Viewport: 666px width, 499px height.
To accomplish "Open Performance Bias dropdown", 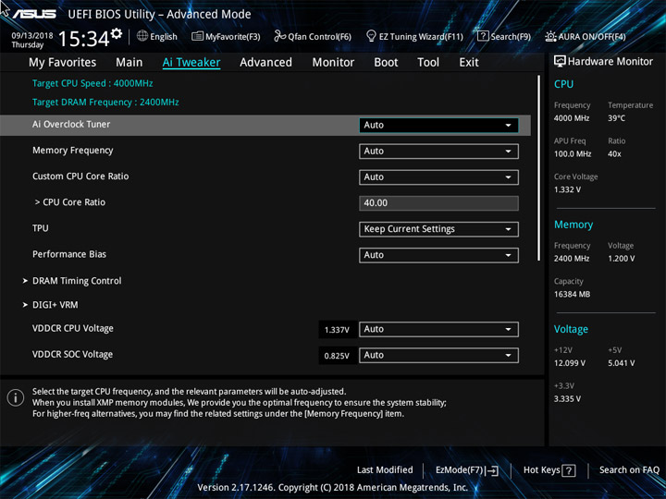I will point(438,255).
